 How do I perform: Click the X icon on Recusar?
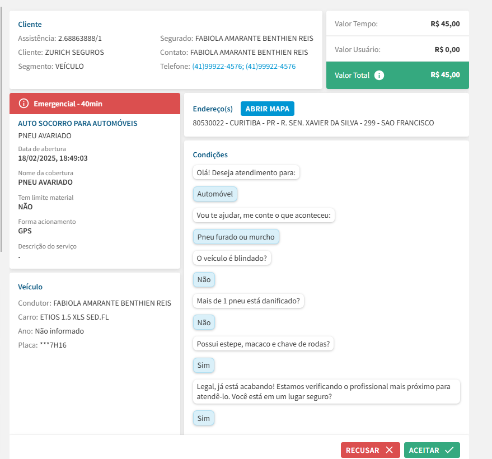[x=390, y=450]
